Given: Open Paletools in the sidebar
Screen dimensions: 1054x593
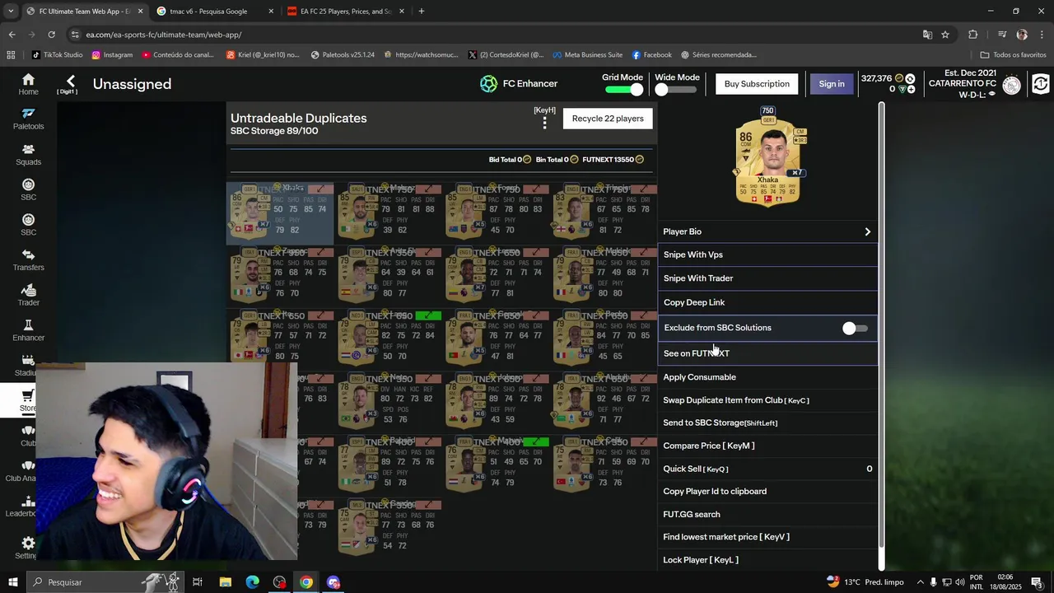Looking at the screenshot, I should (x=28, y=119).
